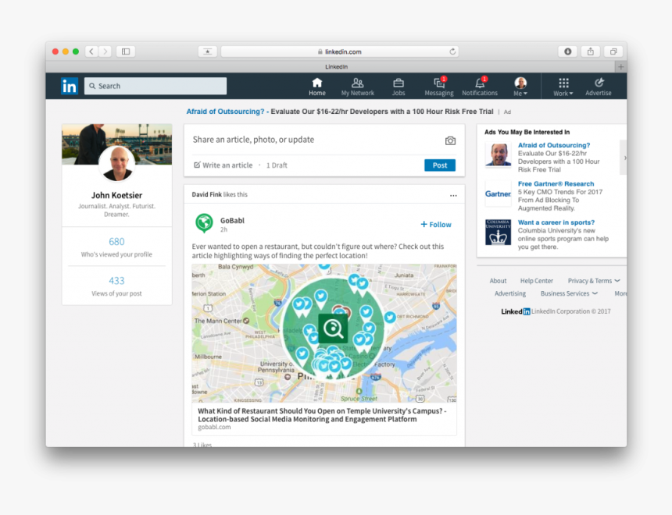672x515 pixels.
Task: Open John Koetsier profile name
Action: tap(116, 195)
